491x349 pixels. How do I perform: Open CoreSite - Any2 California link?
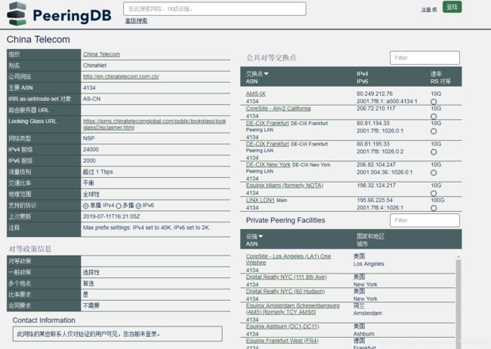coord(278,109)
